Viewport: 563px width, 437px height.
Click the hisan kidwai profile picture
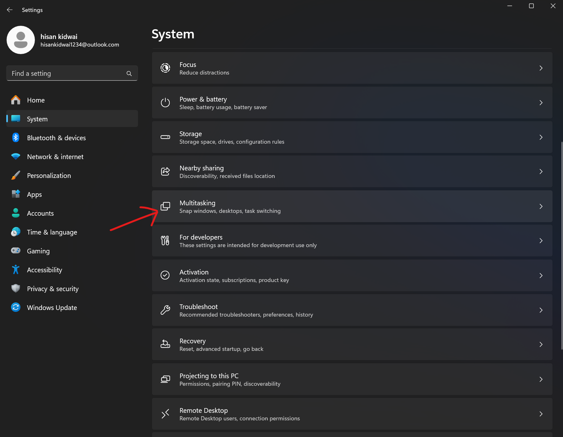coord(21,40)
